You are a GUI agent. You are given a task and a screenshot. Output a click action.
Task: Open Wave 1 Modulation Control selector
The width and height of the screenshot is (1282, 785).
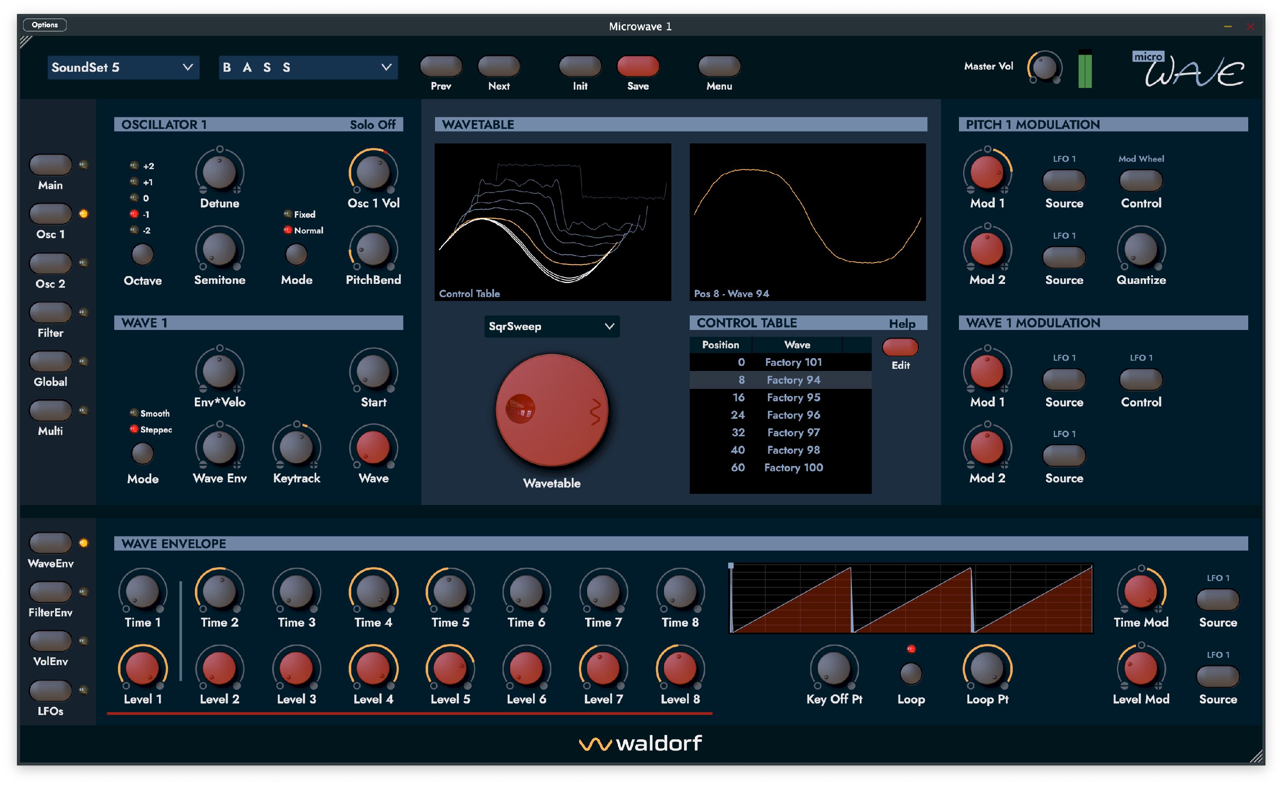(x=1141, y=380)
